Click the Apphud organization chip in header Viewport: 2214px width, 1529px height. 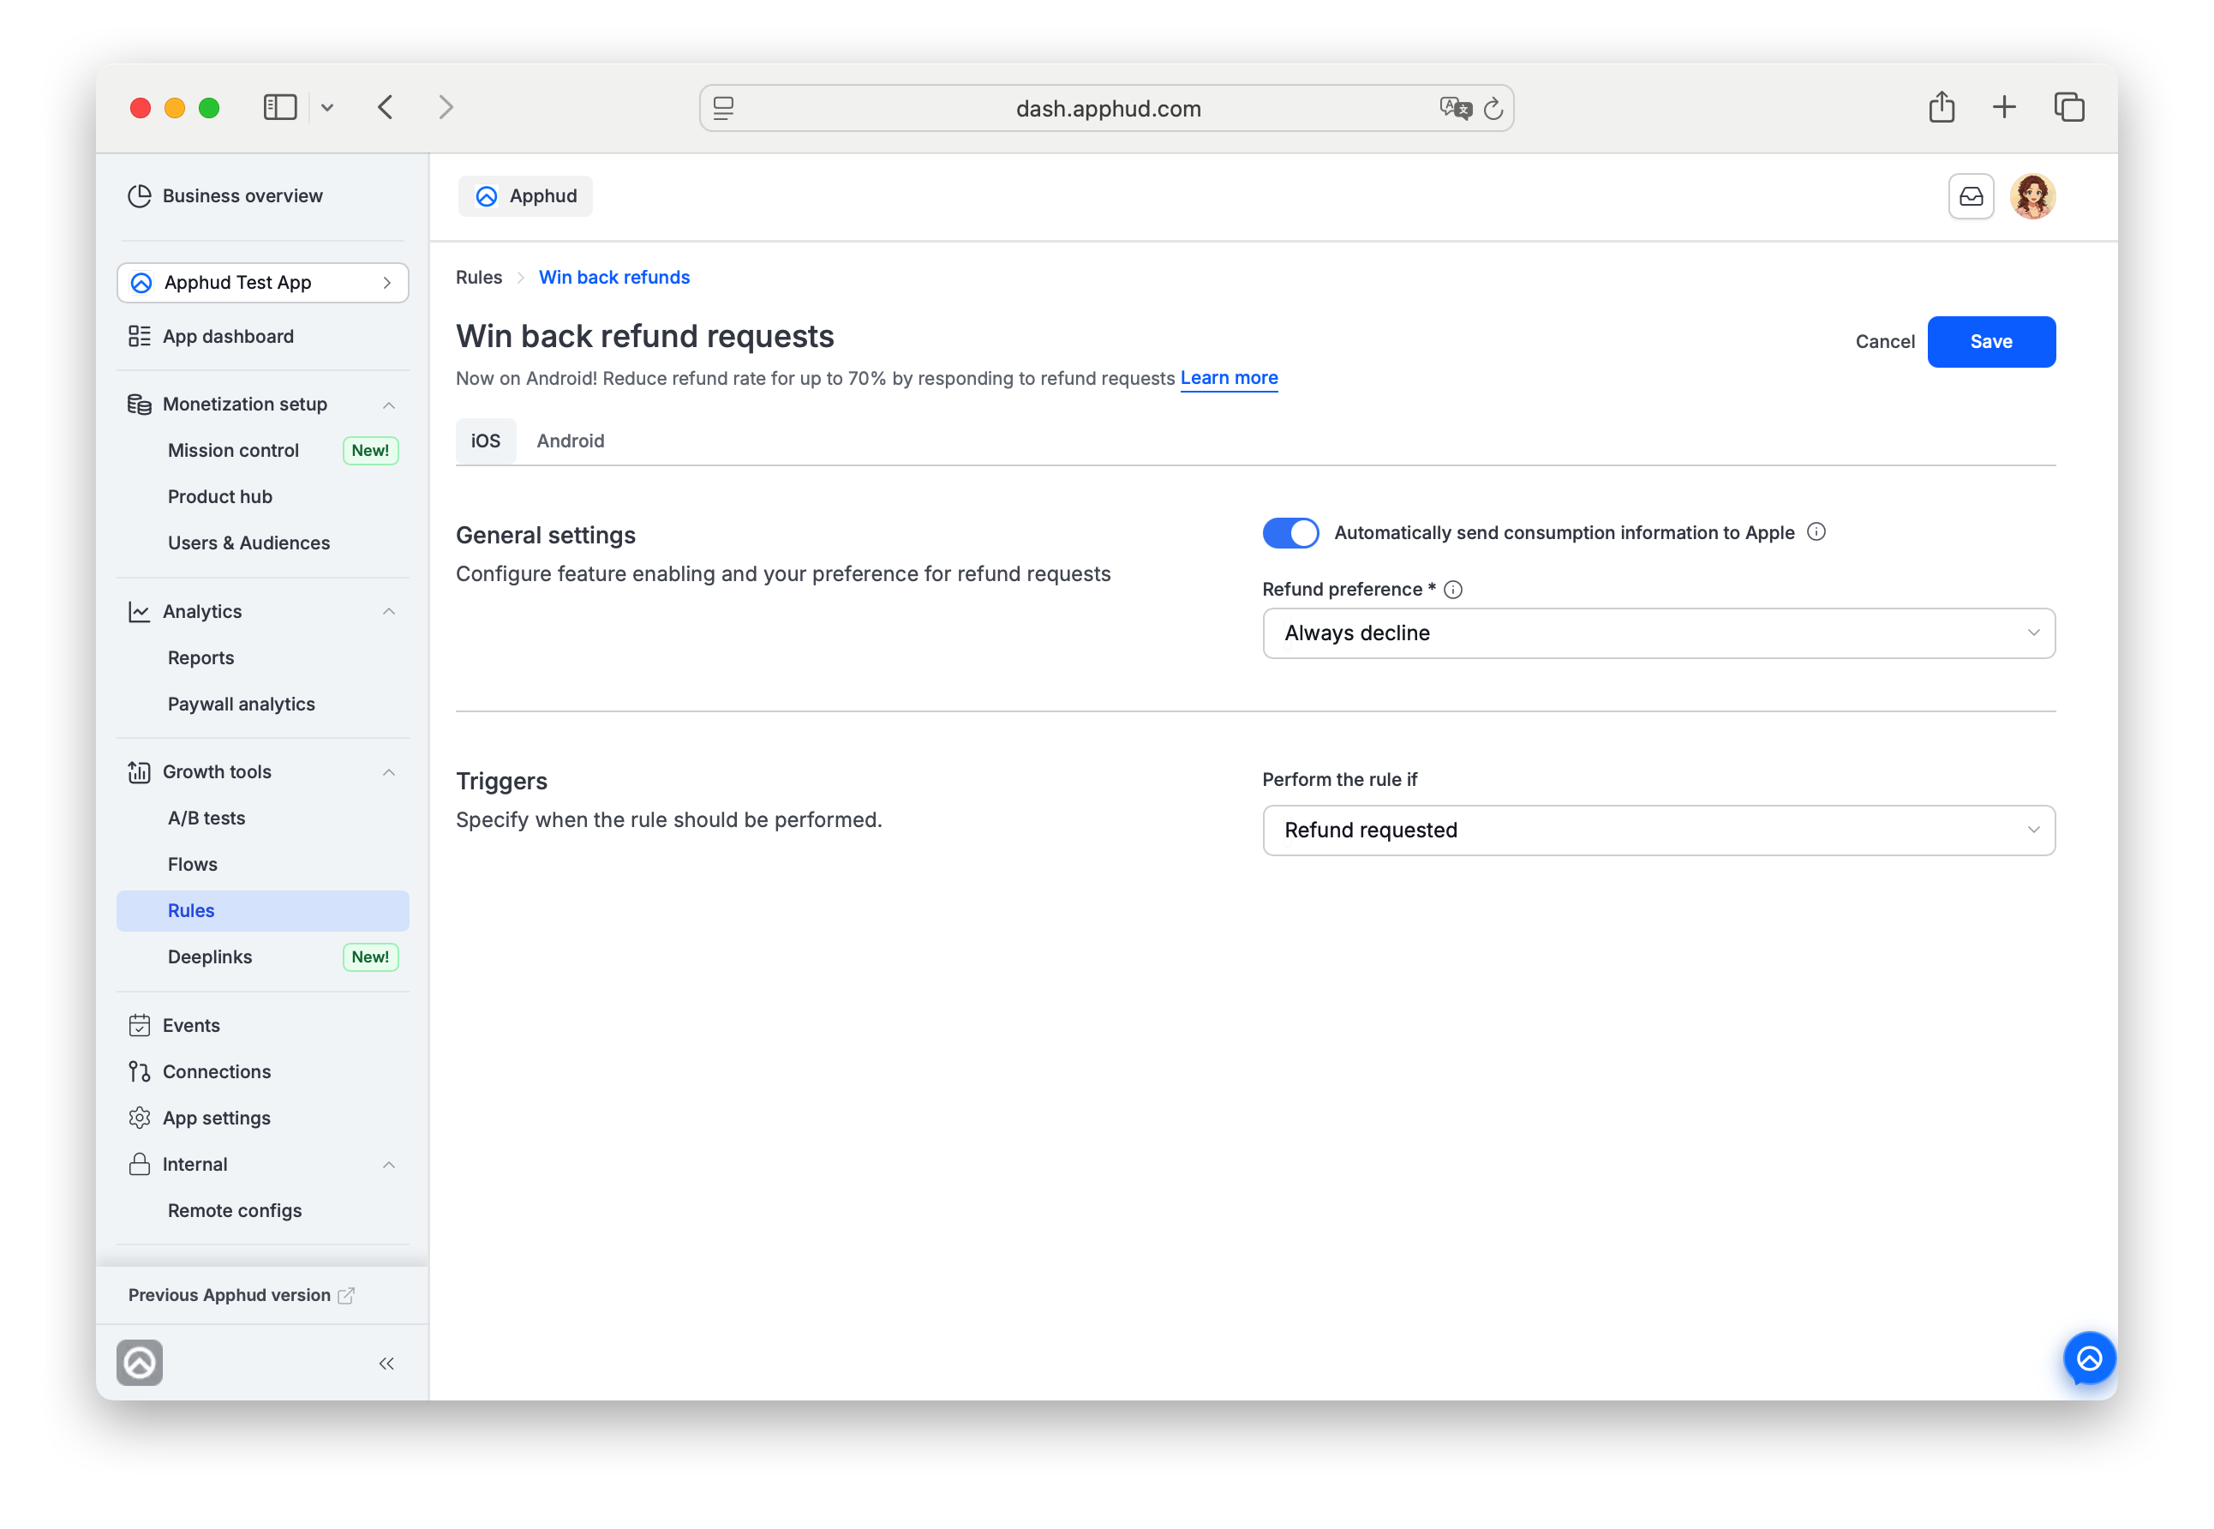[524, 196]
